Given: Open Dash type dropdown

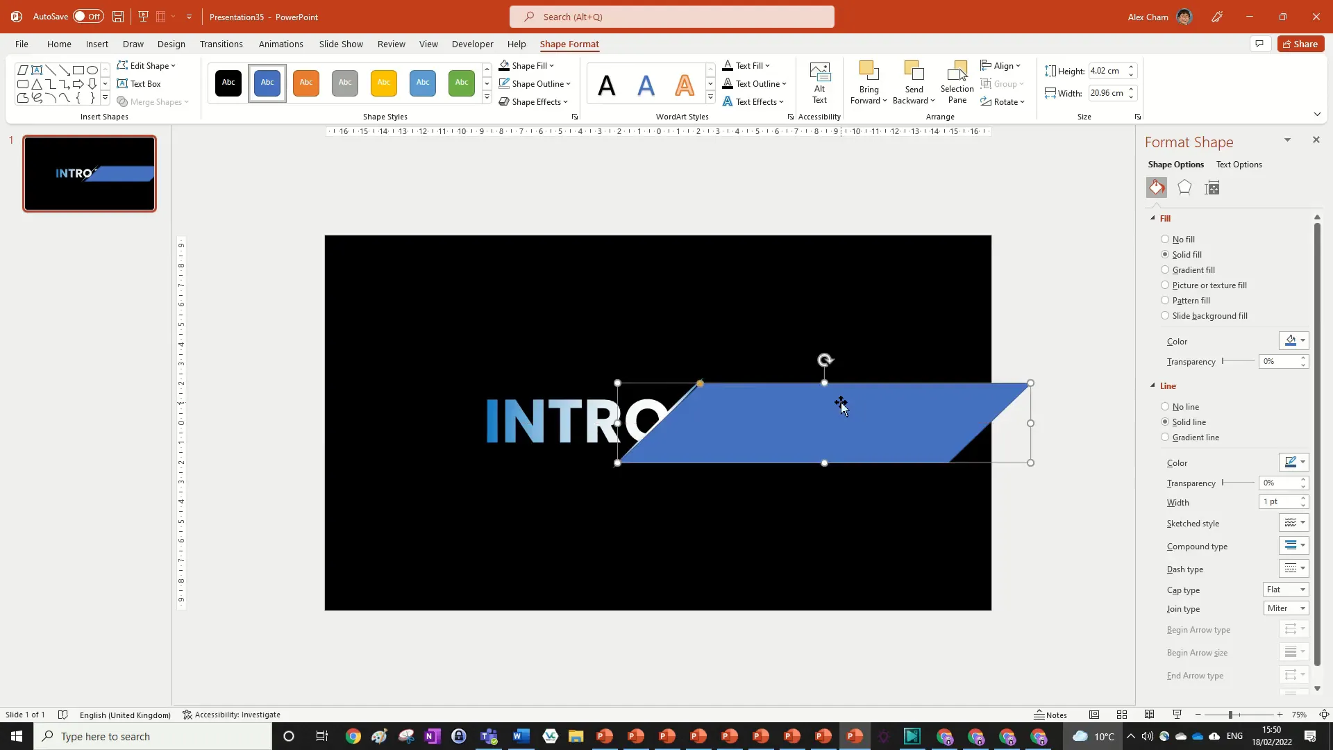Looking at the screenshot, I should (1294, 569).
